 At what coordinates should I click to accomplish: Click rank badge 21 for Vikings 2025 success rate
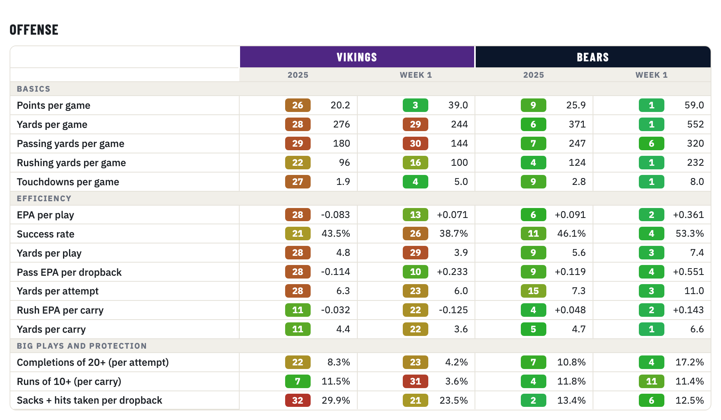298,234
